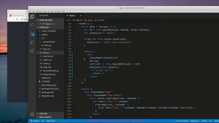
Task: Click the synchronize changes icon in status bar
Action: coord(43,121)
